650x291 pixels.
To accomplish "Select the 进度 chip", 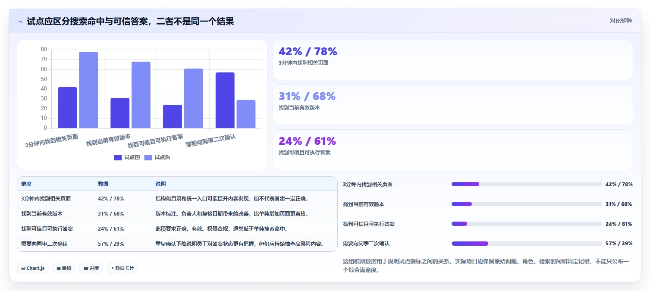I will 91,268.
